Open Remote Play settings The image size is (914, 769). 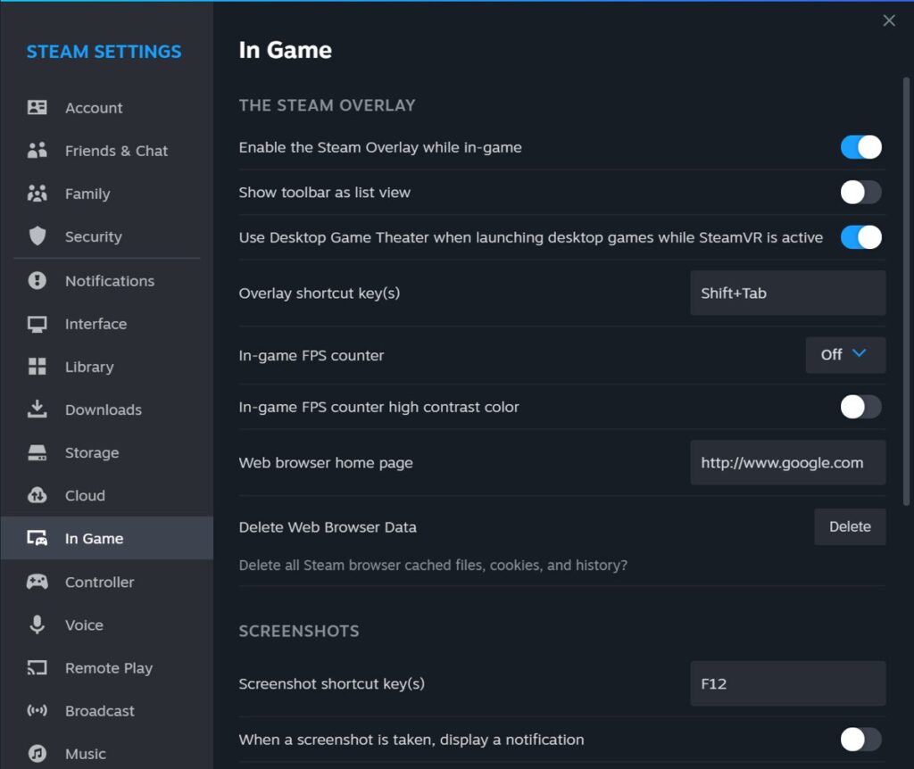(x=107, y=667)
